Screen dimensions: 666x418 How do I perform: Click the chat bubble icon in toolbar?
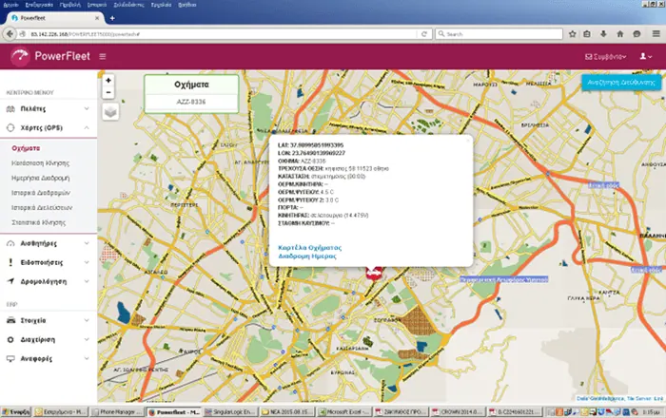pos(637,34)
